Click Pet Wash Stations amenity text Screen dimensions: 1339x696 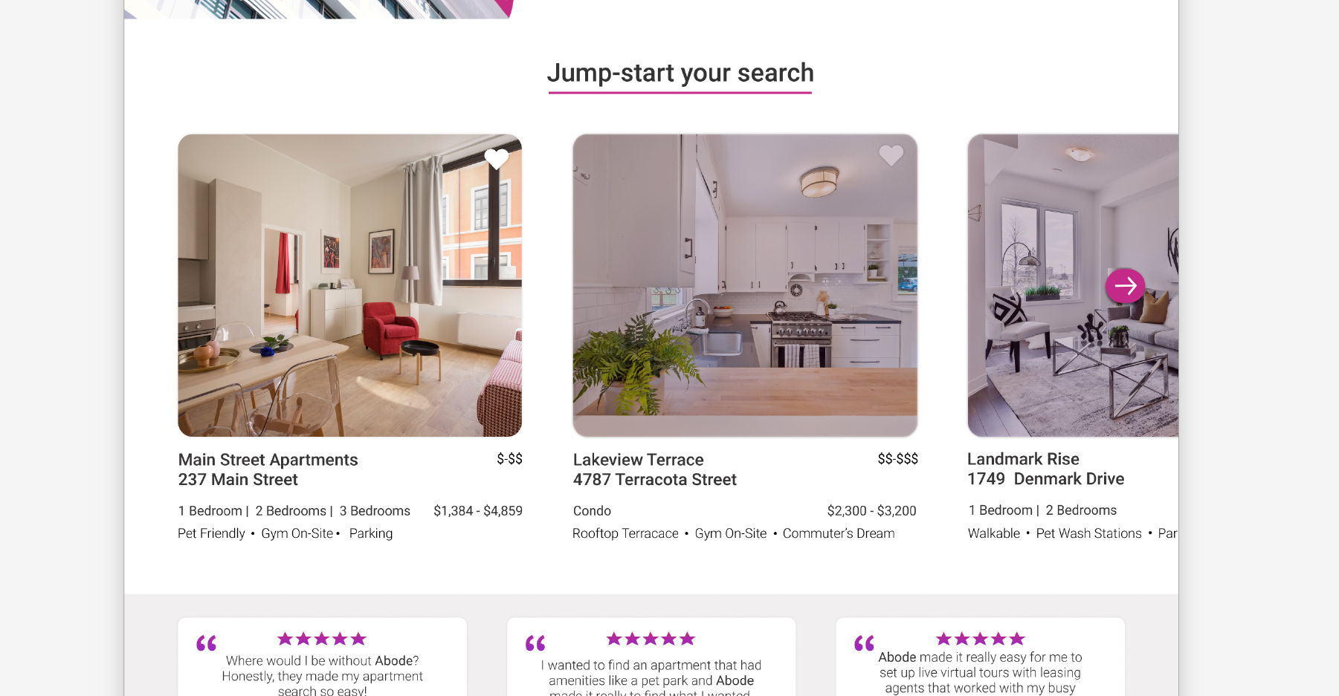(x=1088, y=533)
